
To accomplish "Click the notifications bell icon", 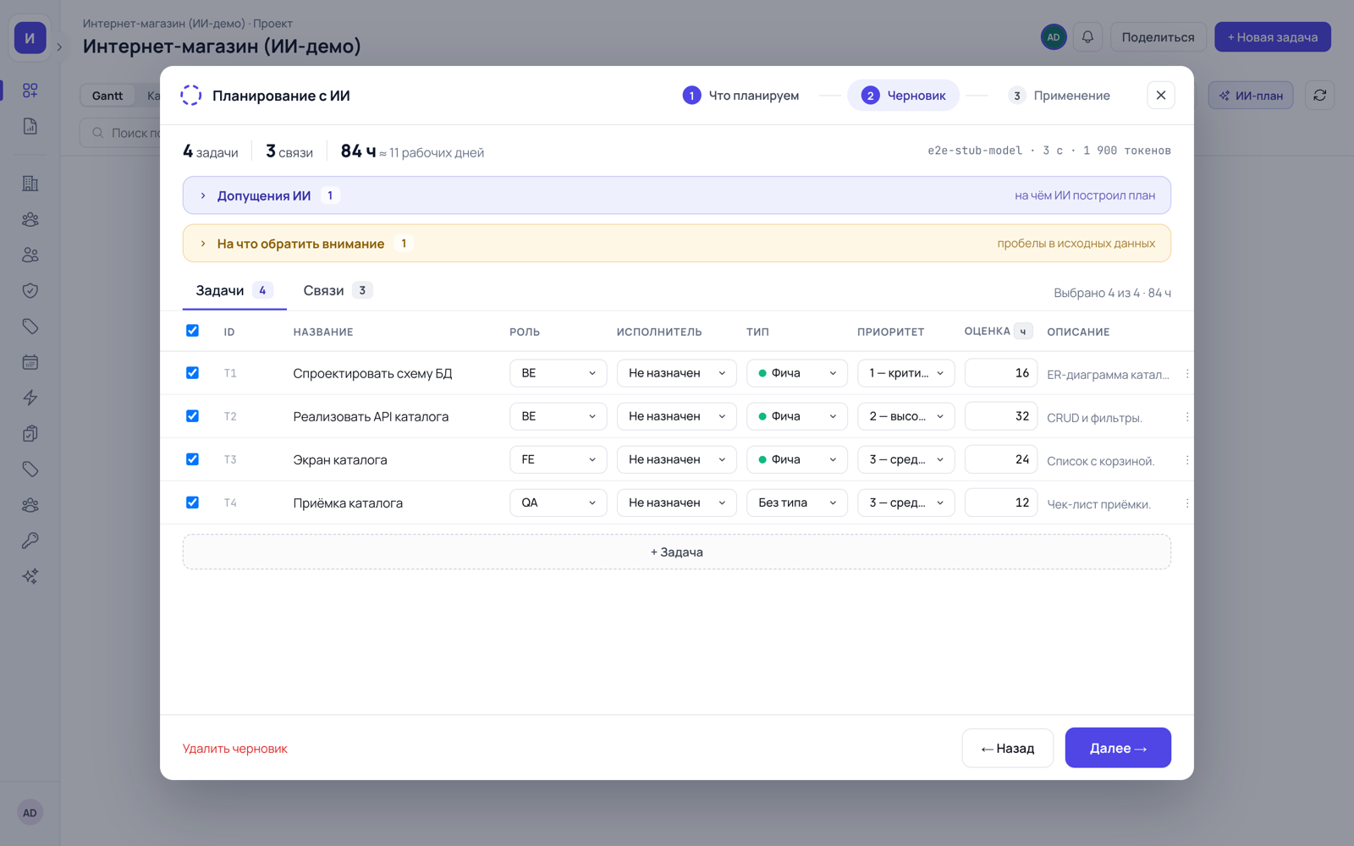I will 1087,37.
